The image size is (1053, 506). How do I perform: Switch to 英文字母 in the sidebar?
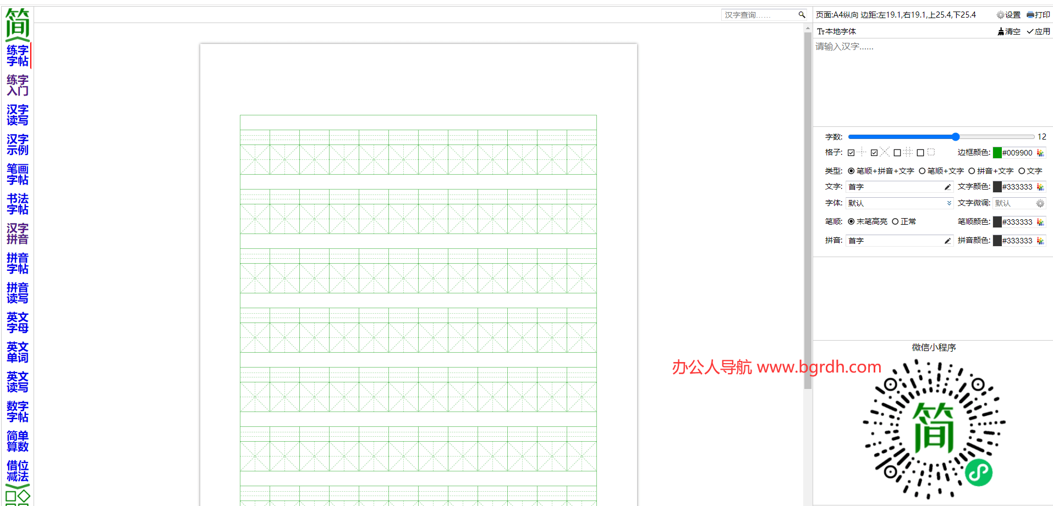(x=18, y=322)
